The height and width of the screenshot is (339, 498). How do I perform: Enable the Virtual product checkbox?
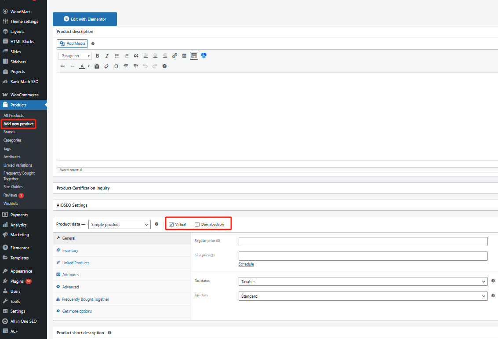pos(171,224)
